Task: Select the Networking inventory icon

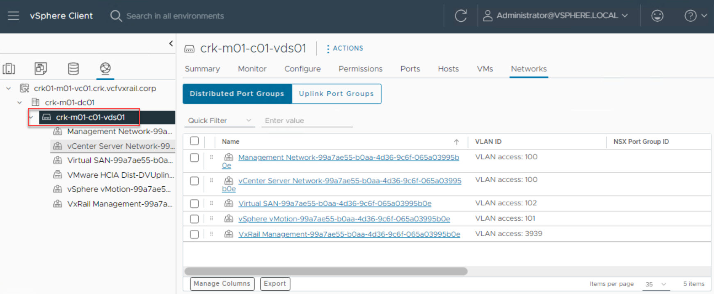Action: coord(105,68)
